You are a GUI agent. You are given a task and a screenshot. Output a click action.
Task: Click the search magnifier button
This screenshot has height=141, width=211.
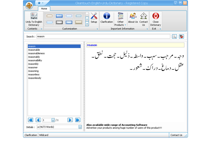point(174,37)
